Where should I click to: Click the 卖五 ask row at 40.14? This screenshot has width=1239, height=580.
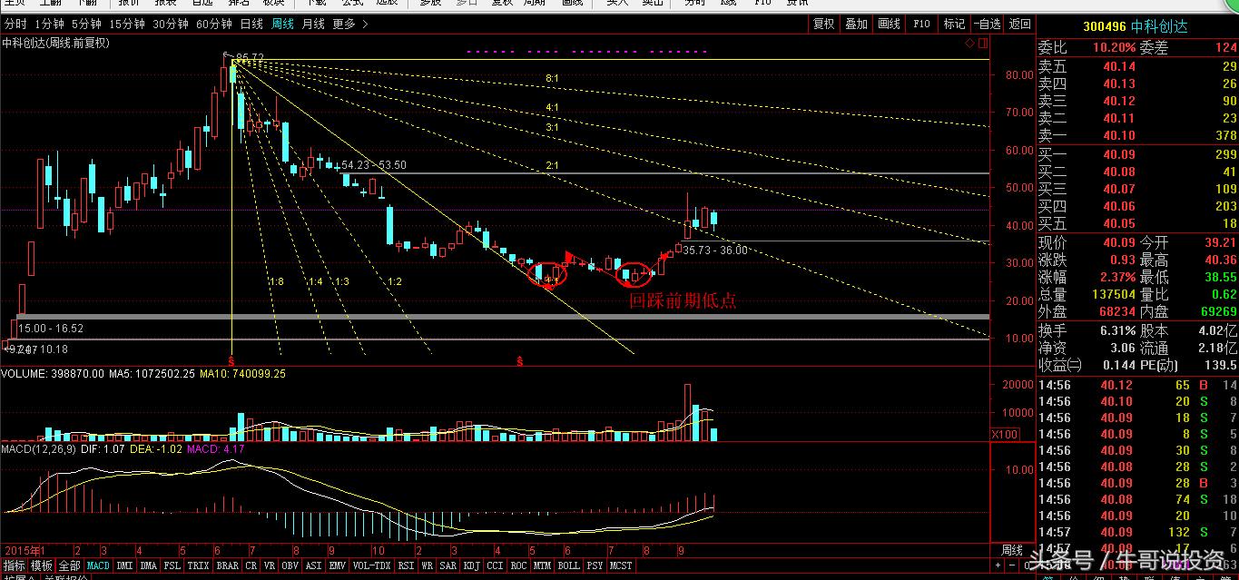click(x=1138, y=66)
